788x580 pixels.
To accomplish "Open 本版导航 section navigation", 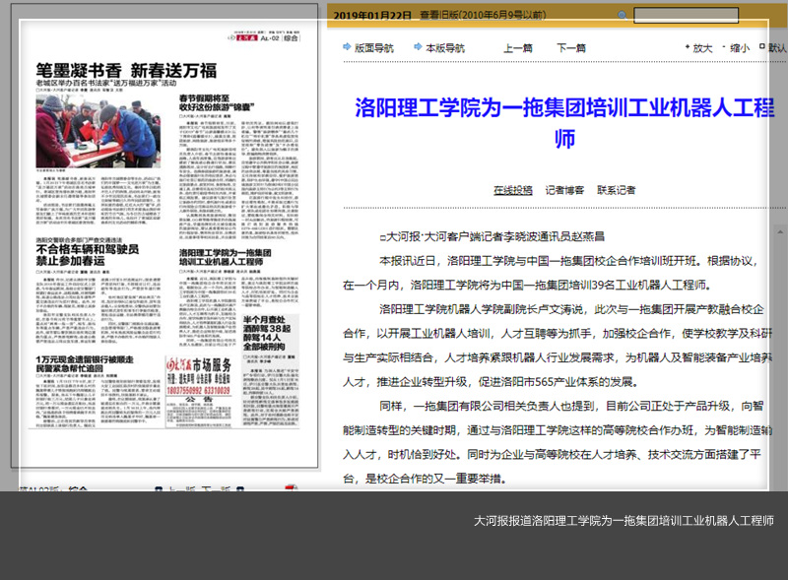I will click(445, 47).
